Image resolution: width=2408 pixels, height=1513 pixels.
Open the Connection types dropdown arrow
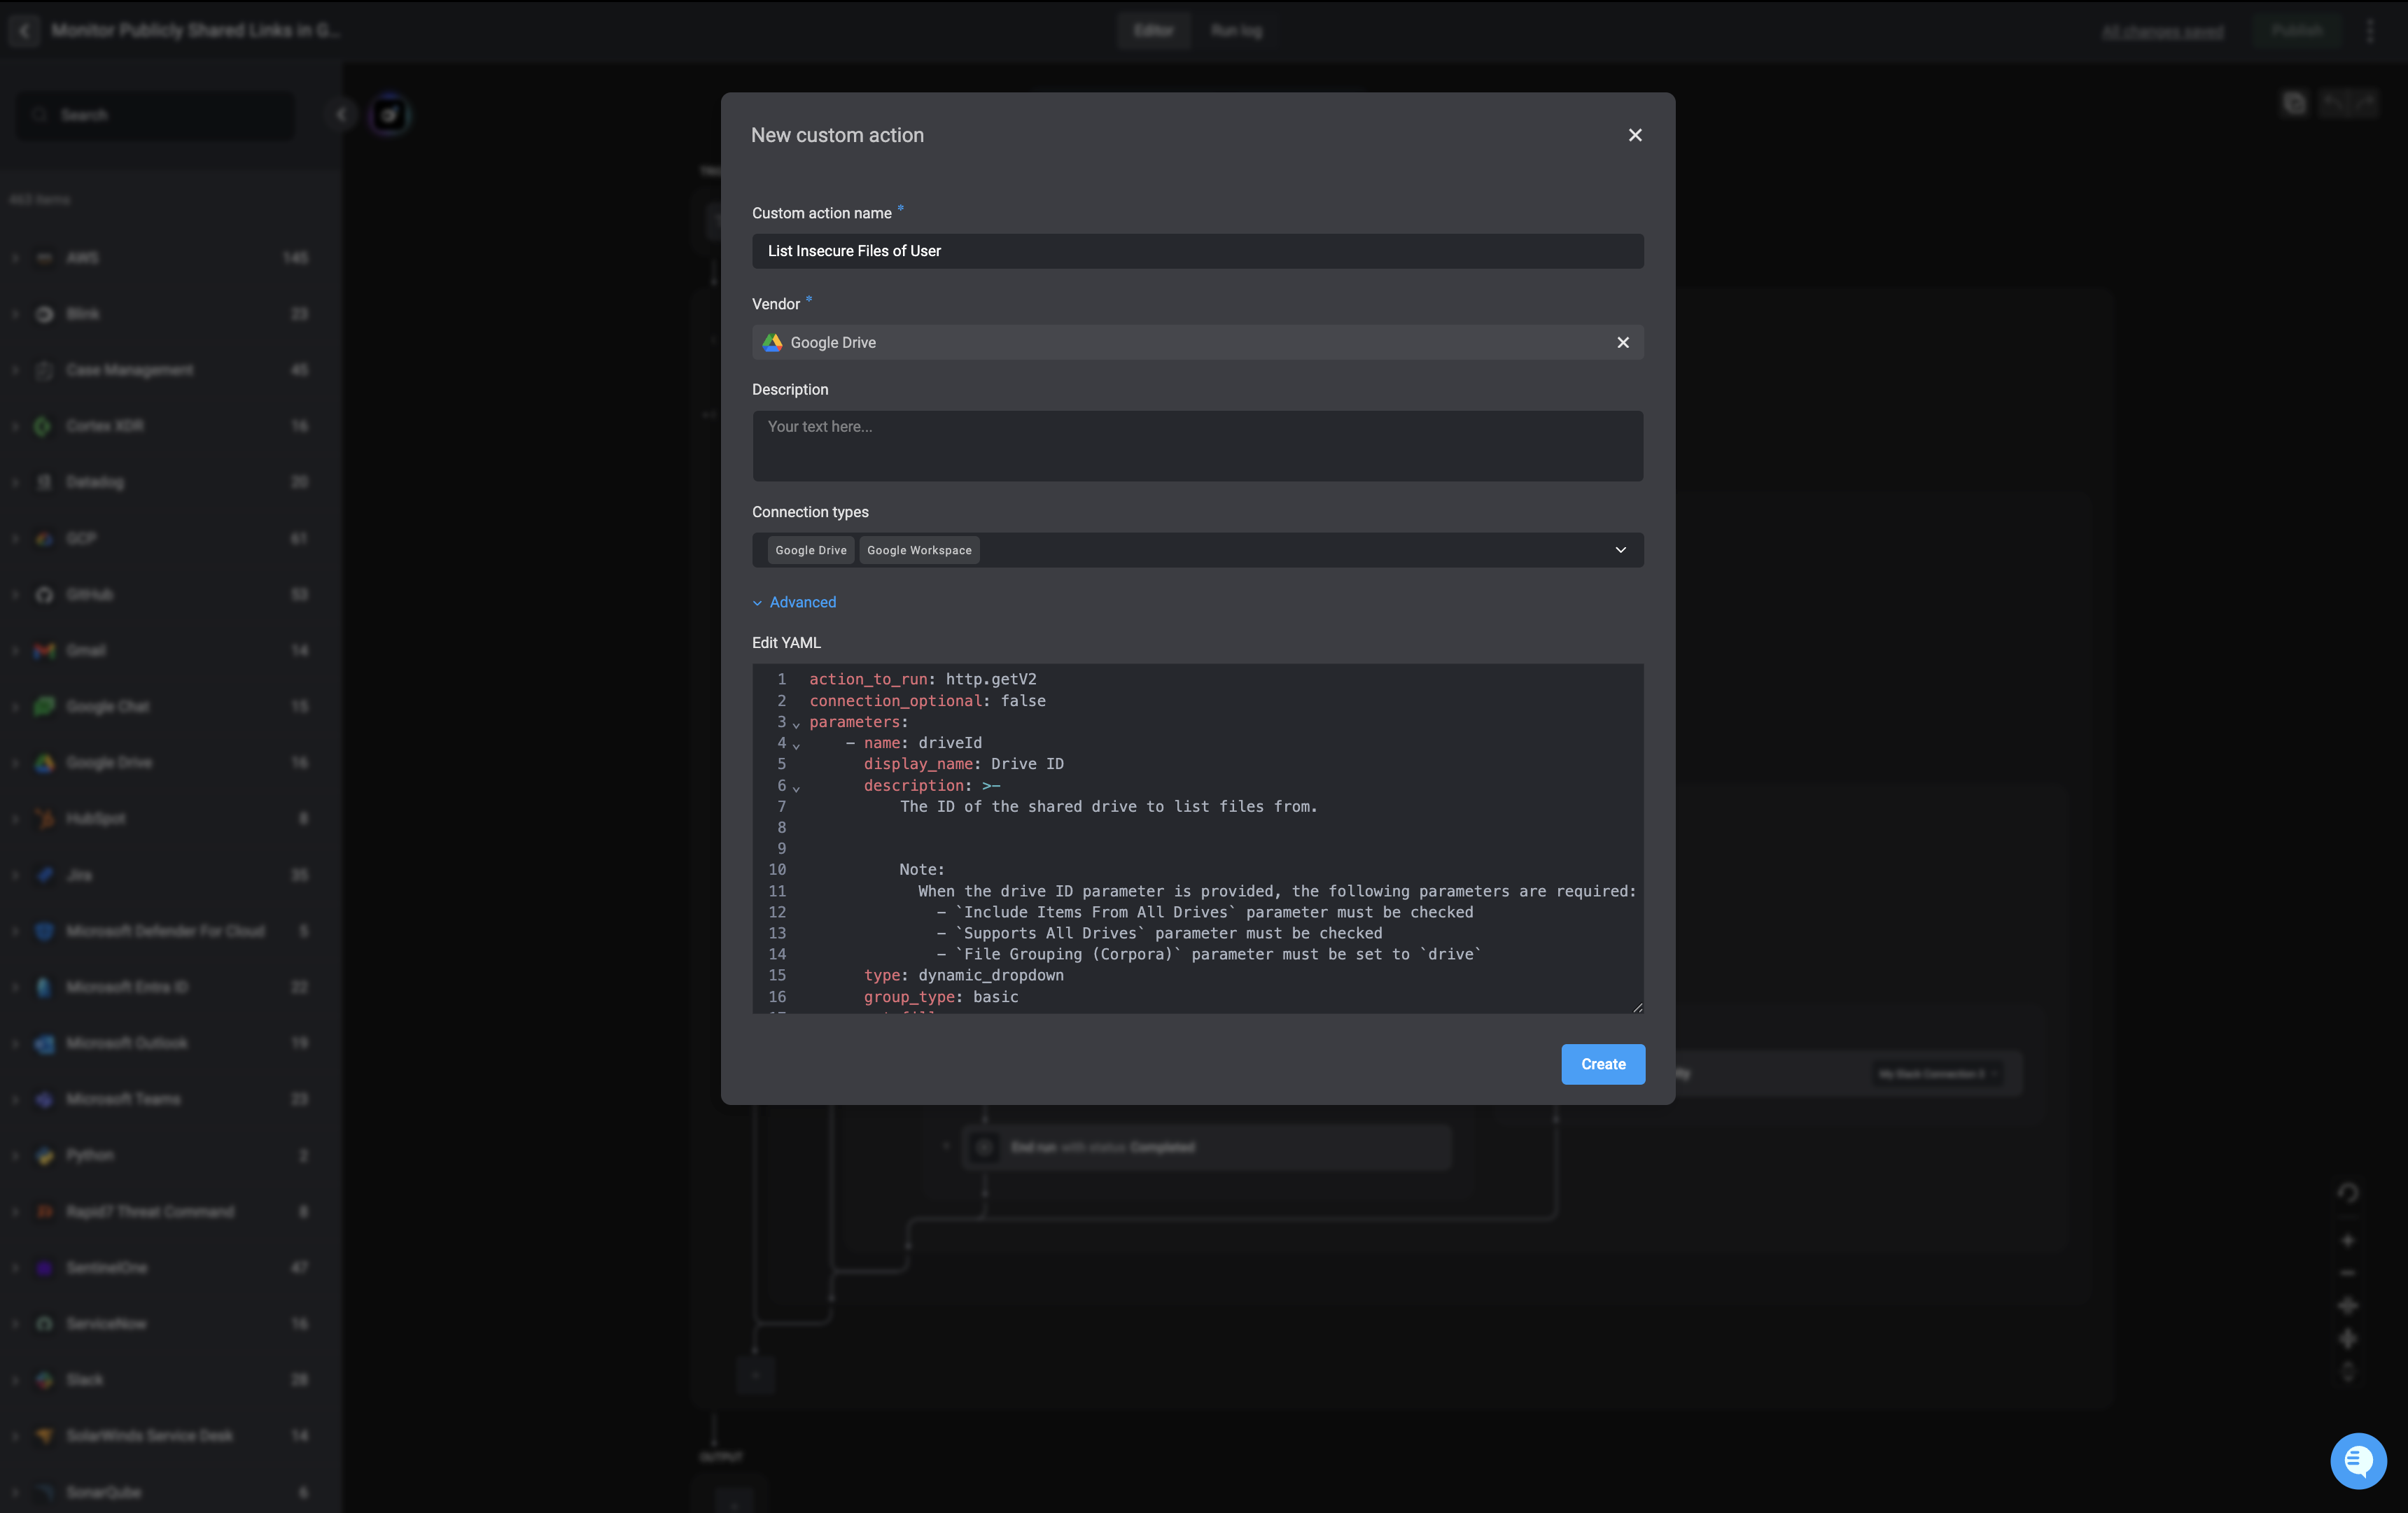pos(1620,550)
